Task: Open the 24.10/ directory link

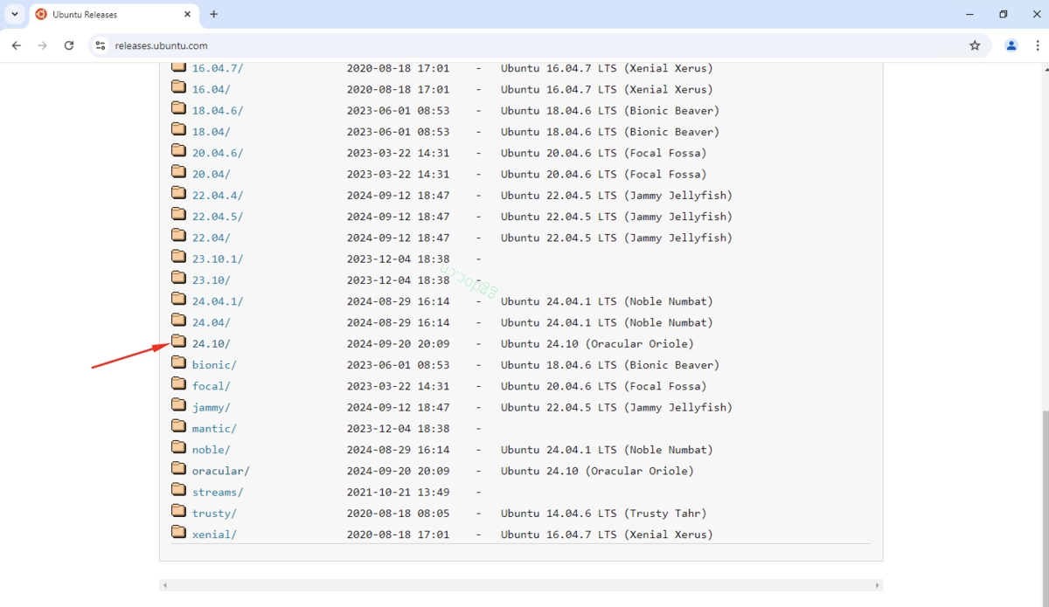Action: 212,344
